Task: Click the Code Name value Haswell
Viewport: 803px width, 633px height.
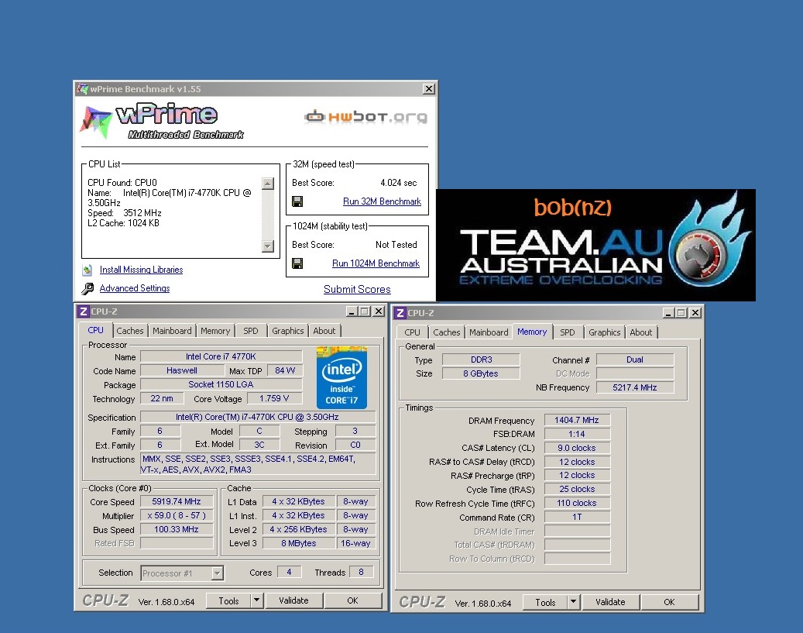Action: pos(182,370)
